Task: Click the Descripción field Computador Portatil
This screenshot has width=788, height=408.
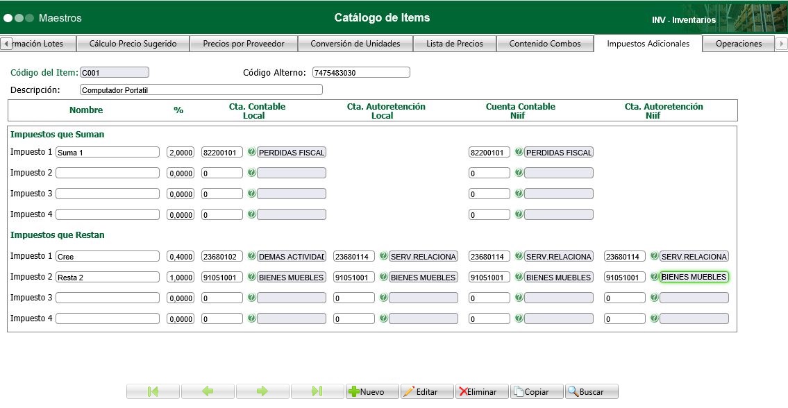Action: (x=201, y=90)
